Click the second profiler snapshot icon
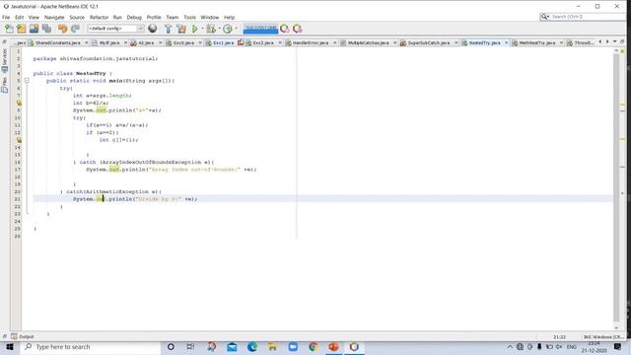The image size is (631, 355). pyautogui.click(x=298, y=29)
